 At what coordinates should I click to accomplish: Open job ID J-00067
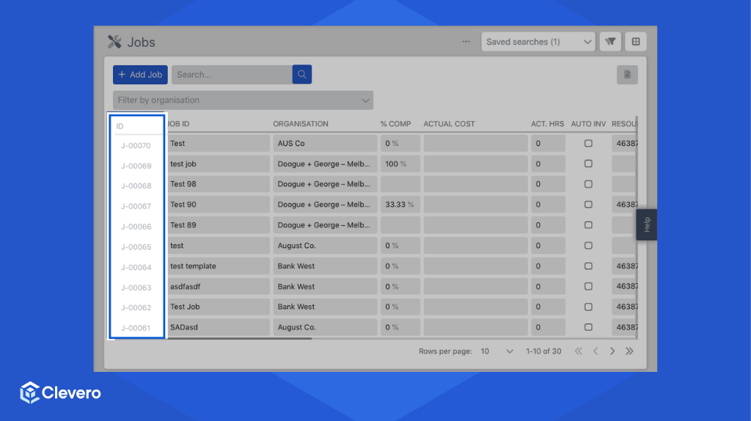click(136, 206)
